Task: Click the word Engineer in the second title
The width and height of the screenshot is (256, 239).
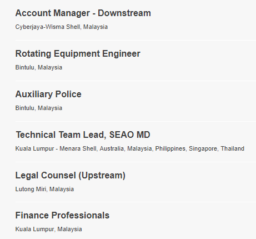Action: 121,54
